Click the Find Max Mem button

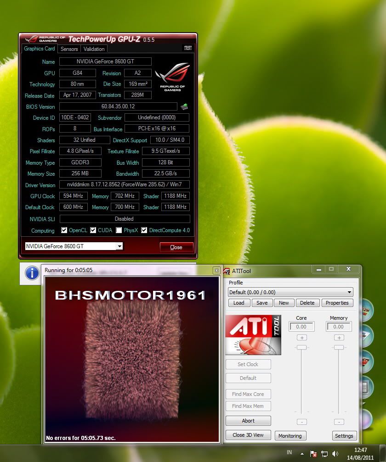248,406
